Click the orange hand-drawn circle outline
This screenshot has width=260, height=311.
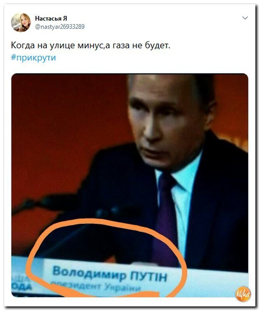(106, 258)
